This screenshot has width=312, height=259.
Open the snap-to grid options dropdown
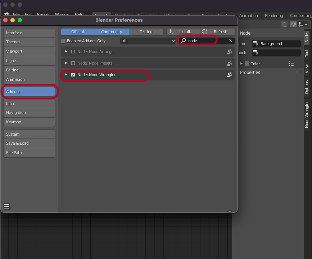point(303,24)
